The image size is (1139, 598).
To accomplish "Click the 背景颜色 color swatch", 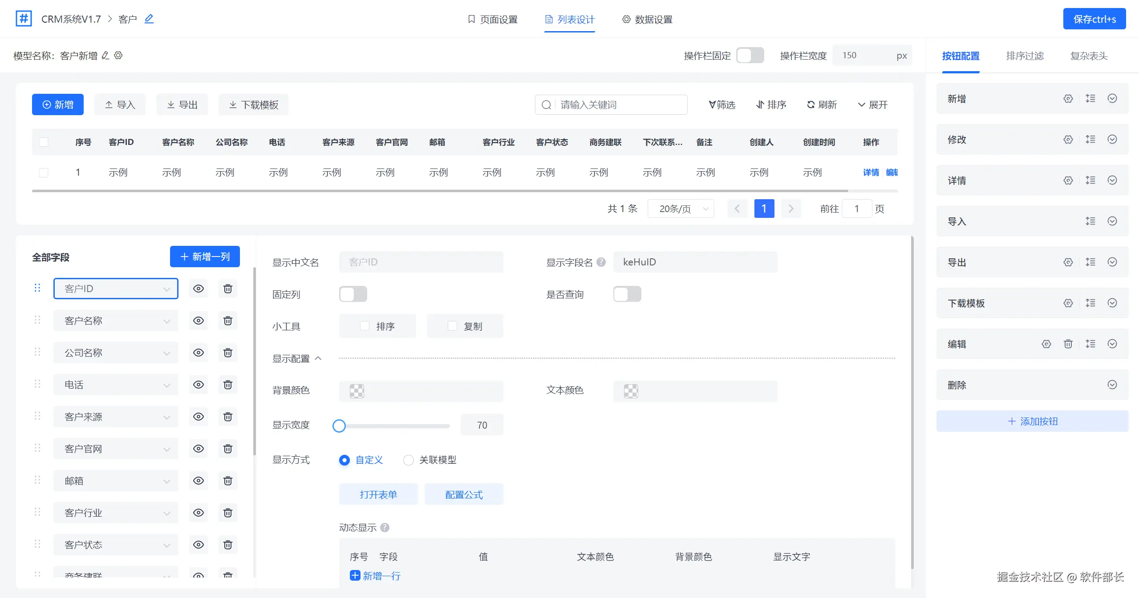I will tap(357, 391).
